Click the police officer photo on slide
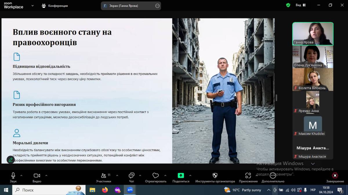348x195 pixels. point(223,91)
